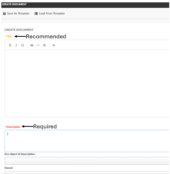Insert a heading with the H icon
This screenshot has width=170, height=174.
click(22, 45)
